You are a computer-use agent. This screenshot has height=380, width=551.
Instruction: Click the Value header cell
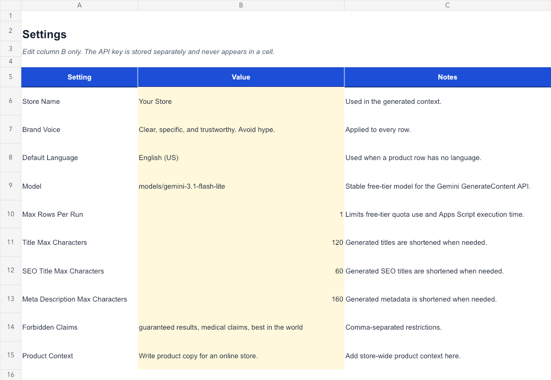241,77
